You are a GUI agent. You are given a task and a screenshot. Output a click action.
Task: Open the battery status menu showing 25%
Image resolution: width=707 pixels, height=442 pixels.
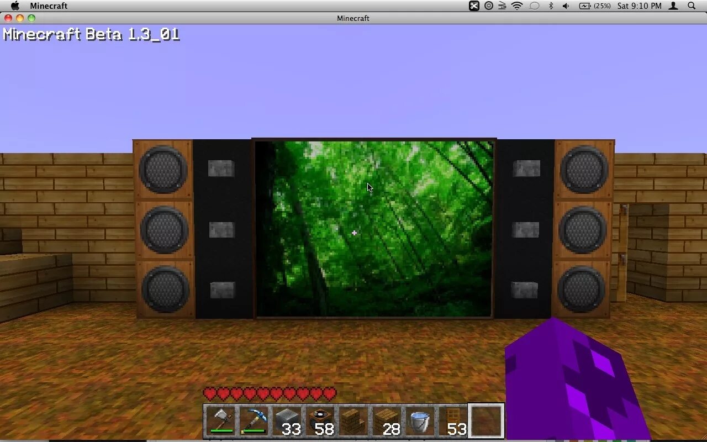click(595, 6)
